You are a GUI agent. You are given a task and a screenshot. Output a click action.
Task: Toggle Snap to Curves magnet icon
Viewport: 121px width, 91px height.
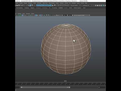[x=60, y=5]
